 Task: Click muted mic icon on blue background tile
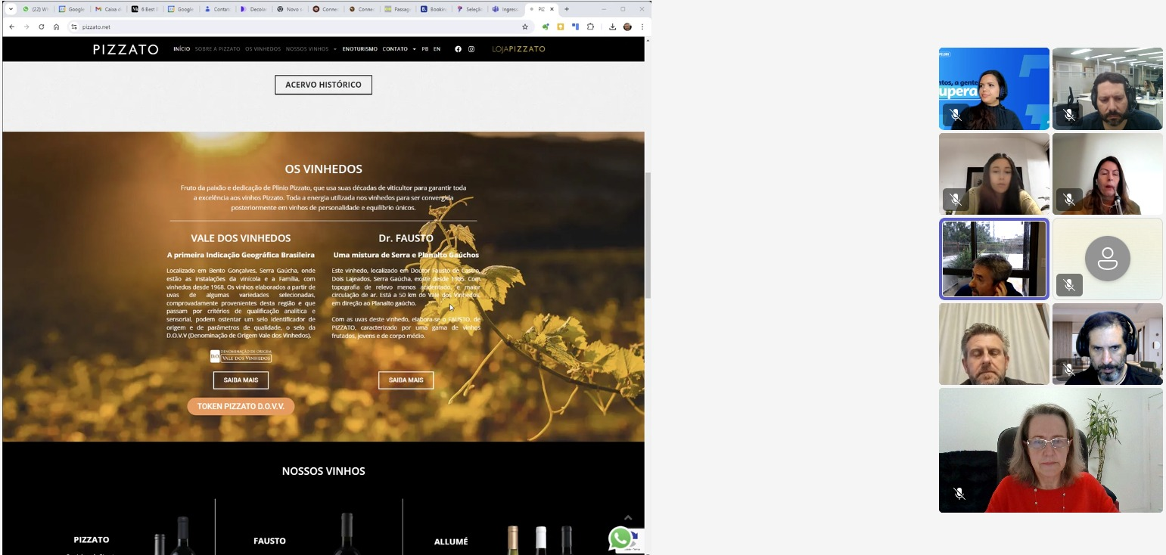pos(956,115)
